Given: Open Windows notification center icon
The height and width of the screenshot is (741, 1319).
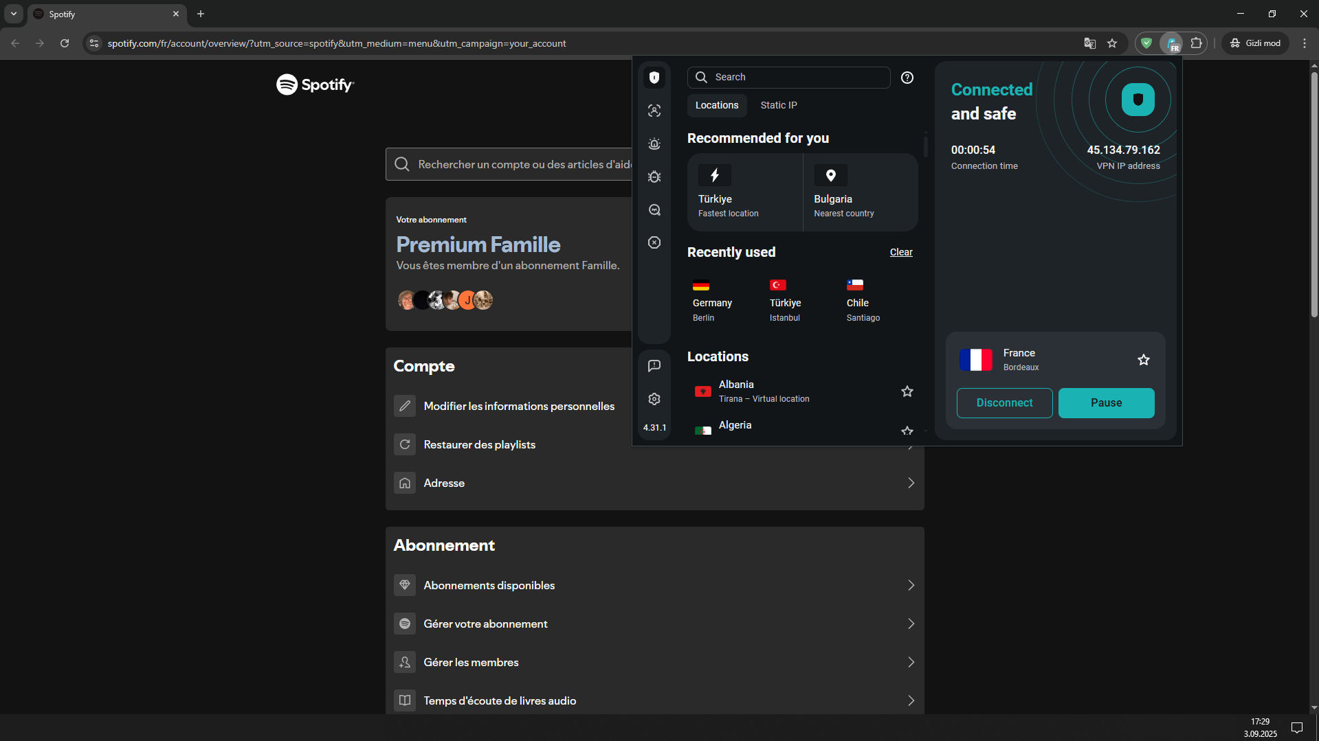Looking at the screenshot, I should coord(1297,728).
